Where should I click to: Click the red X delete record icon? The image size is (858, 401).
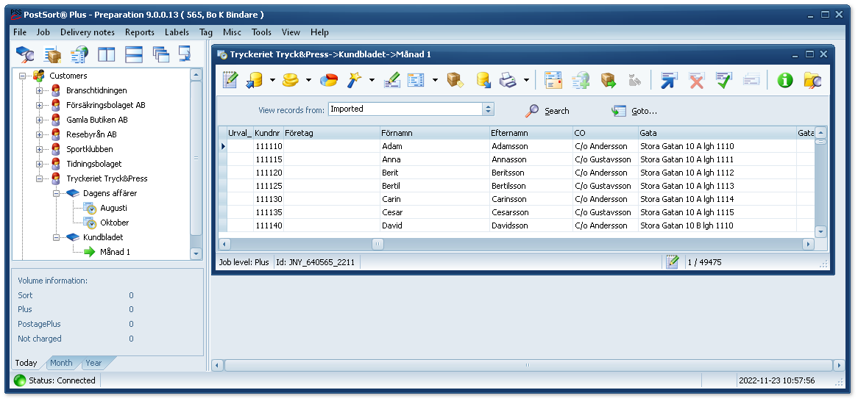pyautogui.click(x=696, y=80)
